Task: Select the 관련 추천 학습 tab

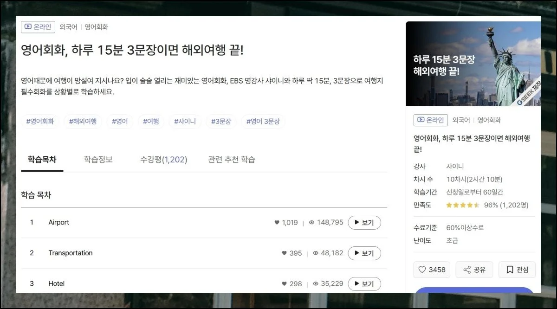Action: click(231, 160)
